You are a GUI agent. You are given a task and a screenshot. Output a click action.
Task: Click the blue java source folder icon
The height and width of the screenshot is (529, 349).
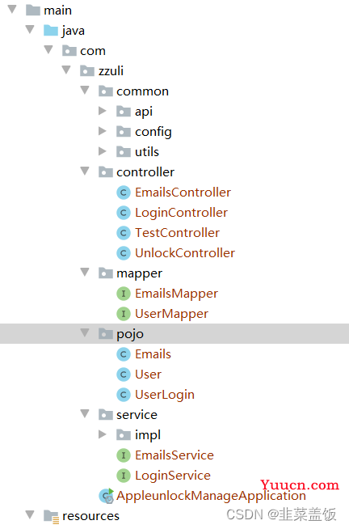(x=51, y=31)
